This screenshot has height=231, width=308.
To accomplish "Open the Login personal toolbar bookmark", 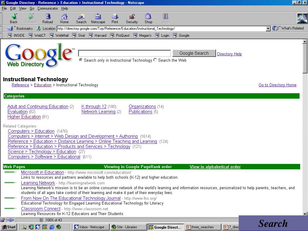I will point(162,35).
